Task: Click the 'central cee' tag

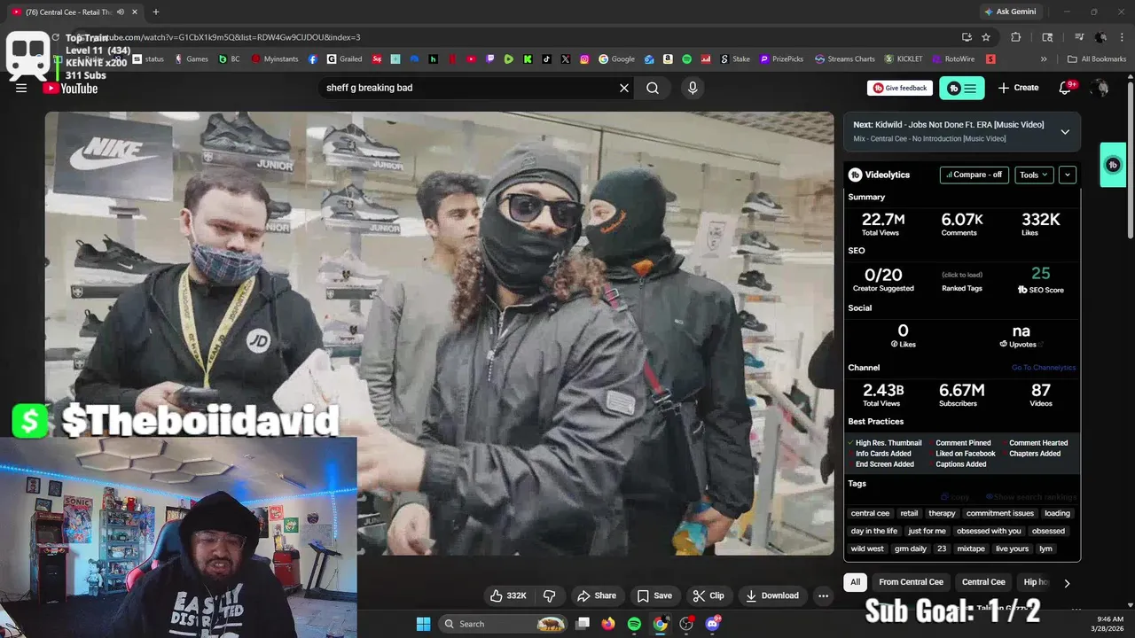Action: (x=870, y=513)
